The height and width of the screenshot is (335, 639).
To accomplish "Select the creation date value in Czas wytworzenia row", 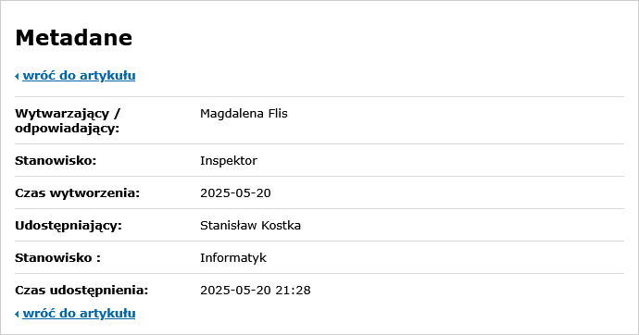I will [x=235, y=192].
